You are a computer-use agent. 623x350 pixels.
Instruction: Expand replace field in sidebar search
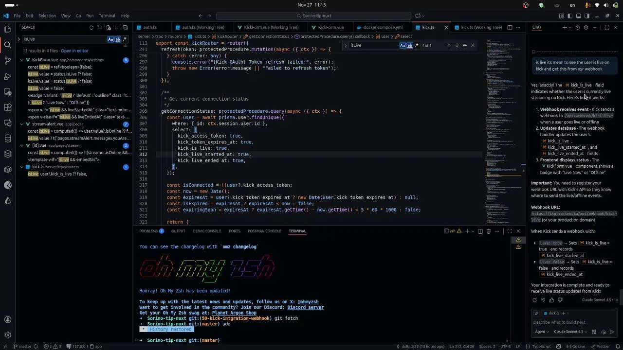[19, 39]
